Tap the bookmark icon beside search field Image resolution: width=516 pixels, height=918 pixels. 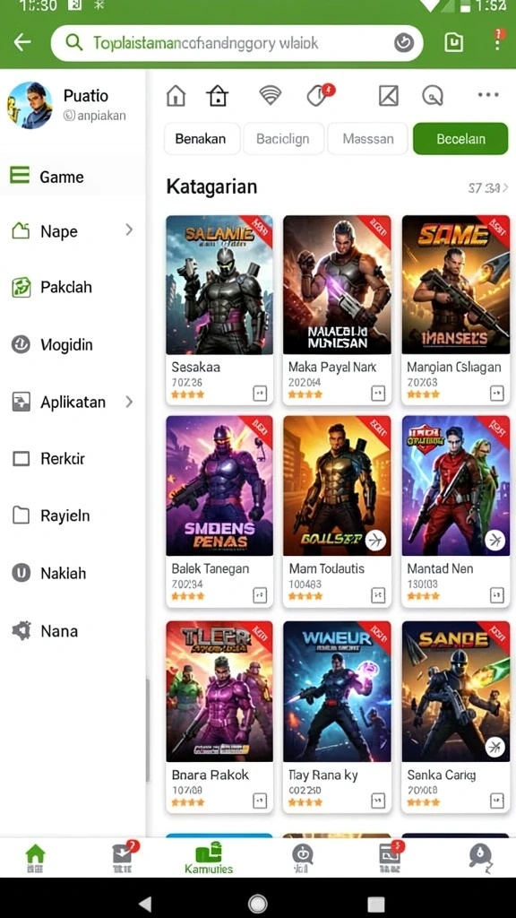(454, 42)
